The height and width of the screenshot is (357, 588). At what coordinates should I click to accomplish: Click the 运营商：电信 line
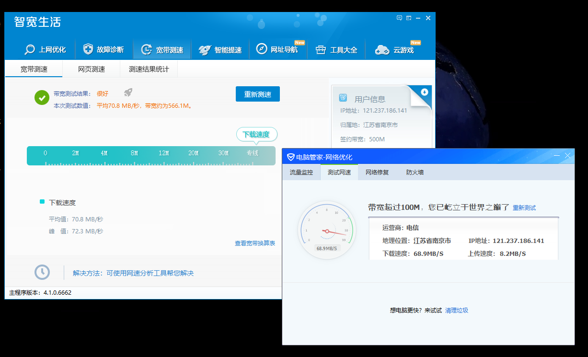(x=401, y=228)
